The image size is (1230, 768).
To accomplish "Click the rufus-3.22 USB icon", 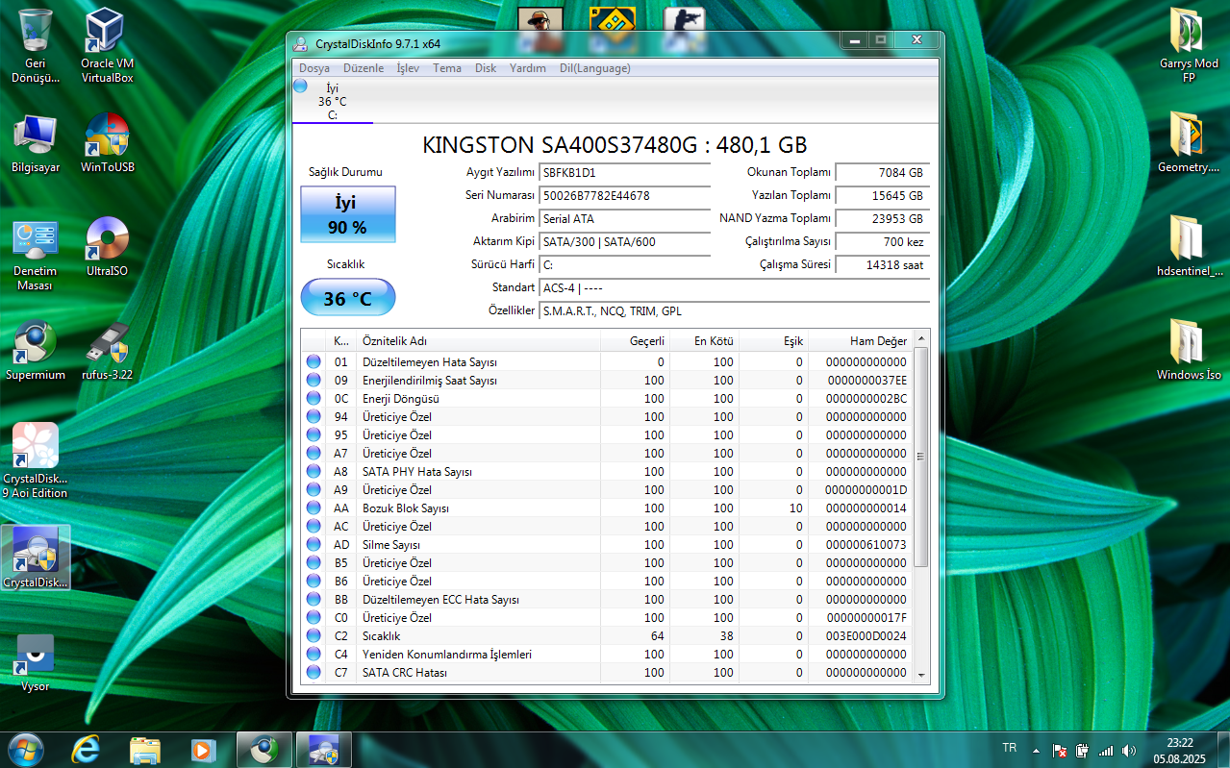I will click(107, 351).
